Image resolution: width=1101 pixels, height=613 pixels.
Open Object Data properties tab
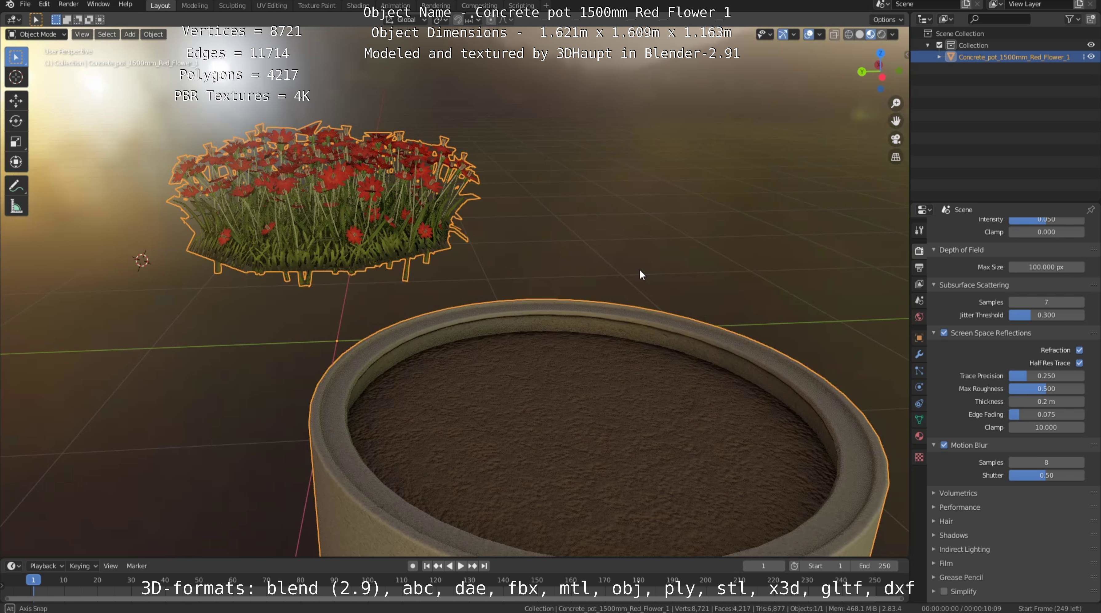coord(919,420)
